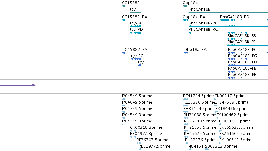The width and height of the screenshot is (268, 151).
Task: Select the tgy-RD transcript
Action: (x=136, y=33)
